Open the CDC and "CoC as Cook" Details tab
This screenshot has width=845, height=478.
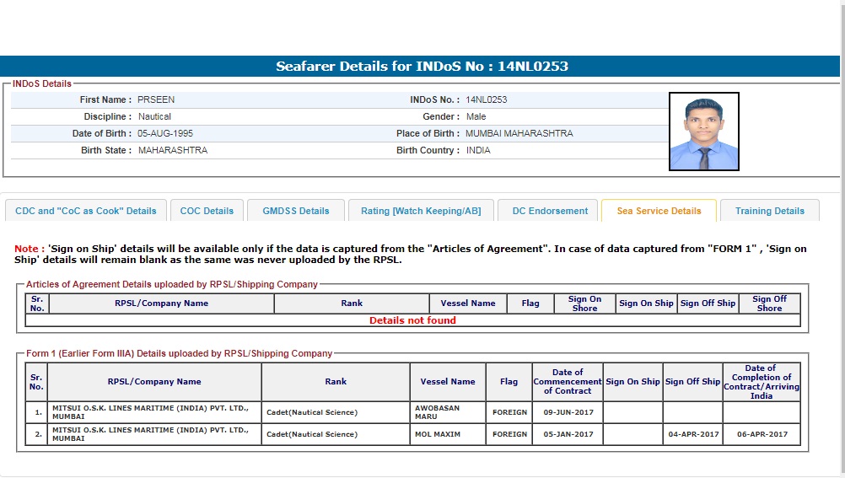coord(86,211)
